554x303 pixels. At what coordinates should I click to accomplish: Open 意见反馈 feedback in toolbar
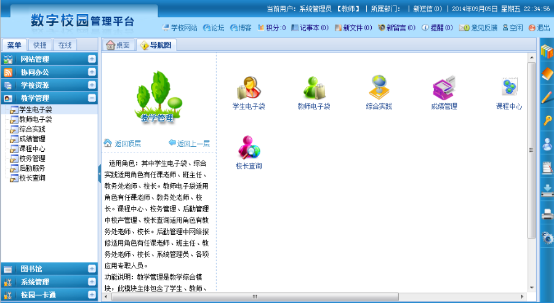(478, 28)
